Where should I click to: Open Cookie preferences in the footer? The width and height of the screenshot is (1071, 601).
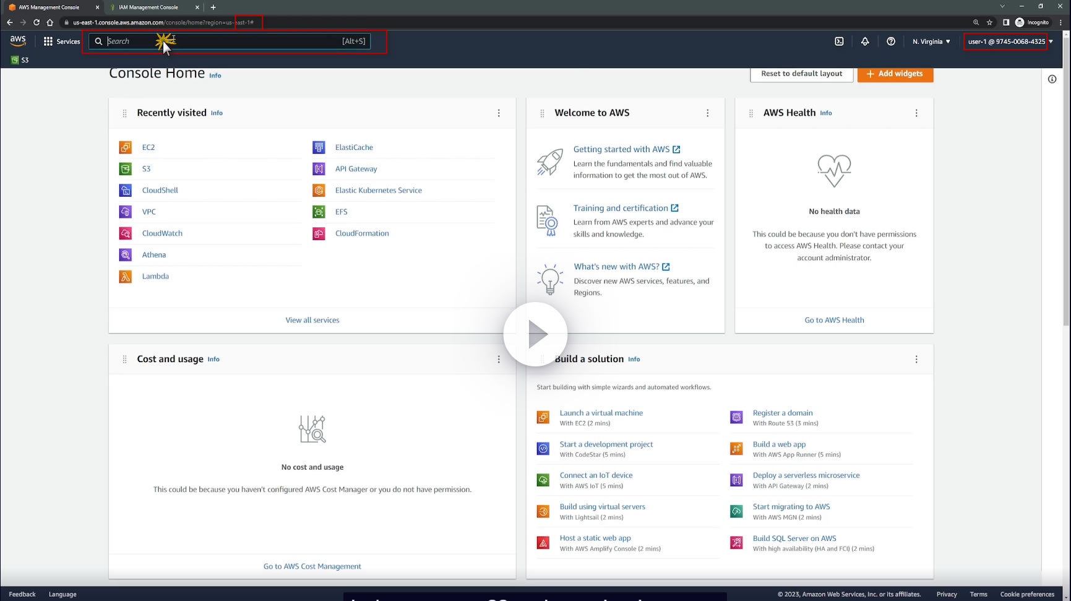click(x=1027, y=594)
